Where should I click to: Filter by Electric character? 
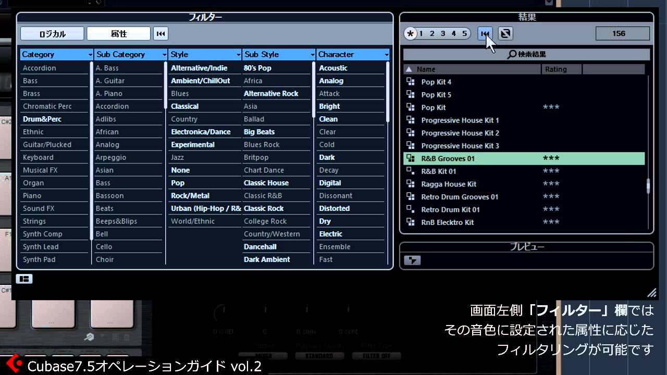click(x=330, y=234)
